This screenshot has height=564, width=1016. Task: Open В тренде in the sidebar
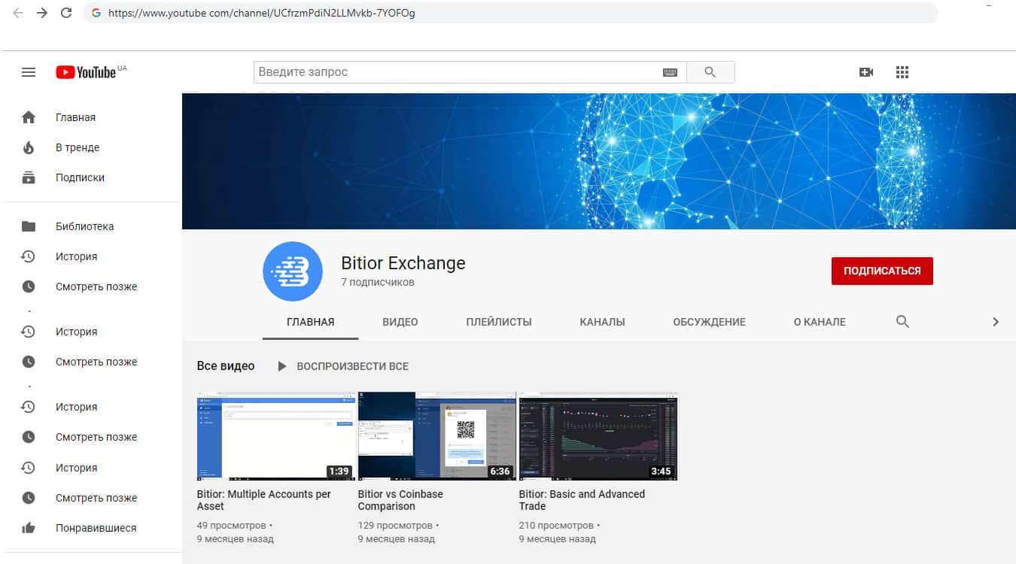click(x=92, y=147)
